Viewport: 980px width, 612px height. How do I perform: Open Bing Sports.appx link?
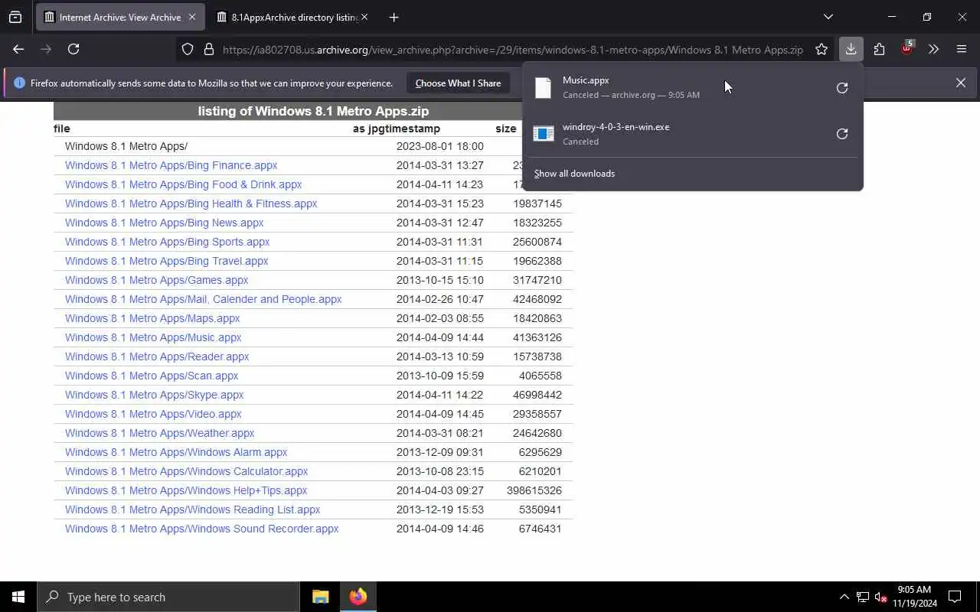167,242
